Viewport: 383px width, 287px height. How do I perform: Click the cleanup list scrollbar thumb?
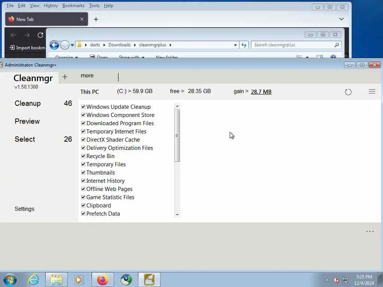(177, 136)
